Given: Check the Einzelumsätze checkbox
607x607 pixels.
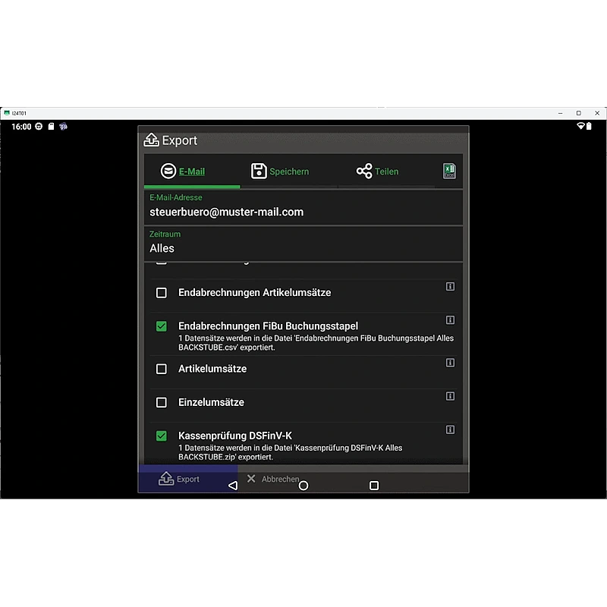Looking at the screenshot, I should click(162, 402).
